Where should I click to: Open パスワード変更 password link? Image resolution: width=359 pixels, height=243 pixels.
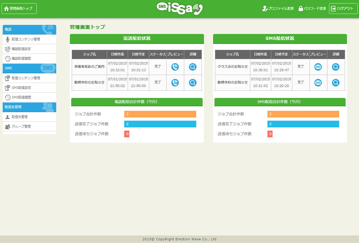click(x=312, y=9)
